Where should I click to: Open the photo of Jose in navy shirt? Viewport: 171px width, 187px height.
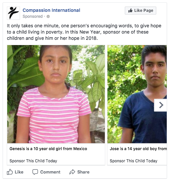click(x=137, y=94)
